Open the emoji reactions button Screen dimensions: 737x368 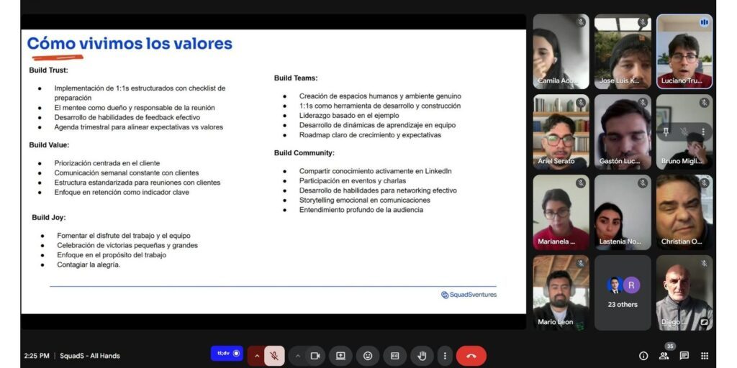[x=368, y=355]
